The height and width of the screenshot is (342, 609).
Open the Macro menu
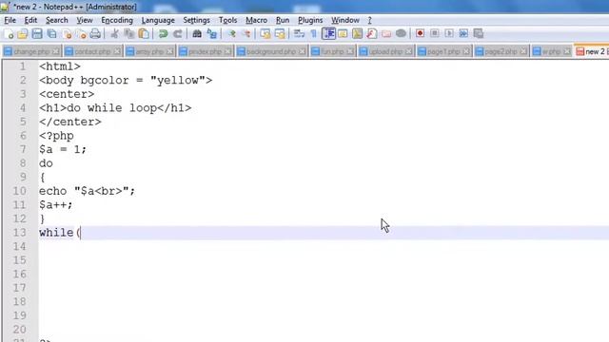coord(256,20)
